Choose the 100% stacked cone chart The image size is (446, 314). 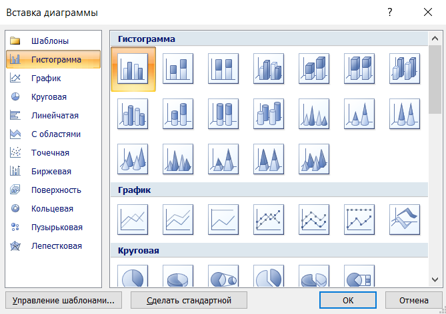[x=405, y=114]
